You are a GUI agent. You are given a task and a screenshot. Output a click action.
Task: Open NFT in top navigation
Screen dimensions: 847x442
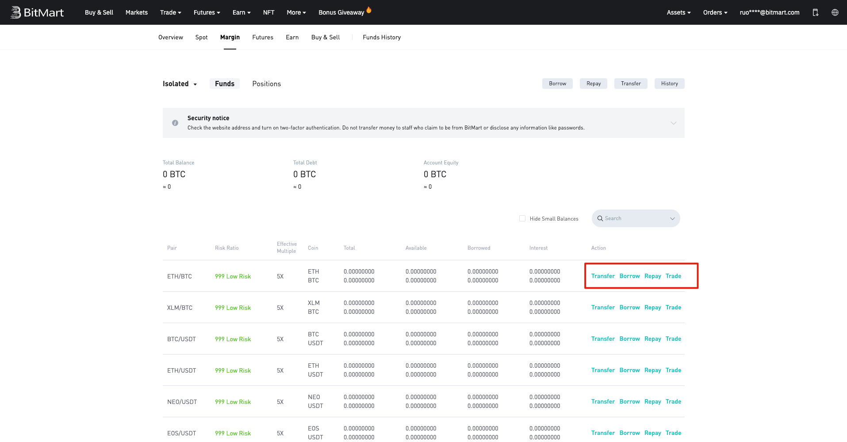point(269,12)
